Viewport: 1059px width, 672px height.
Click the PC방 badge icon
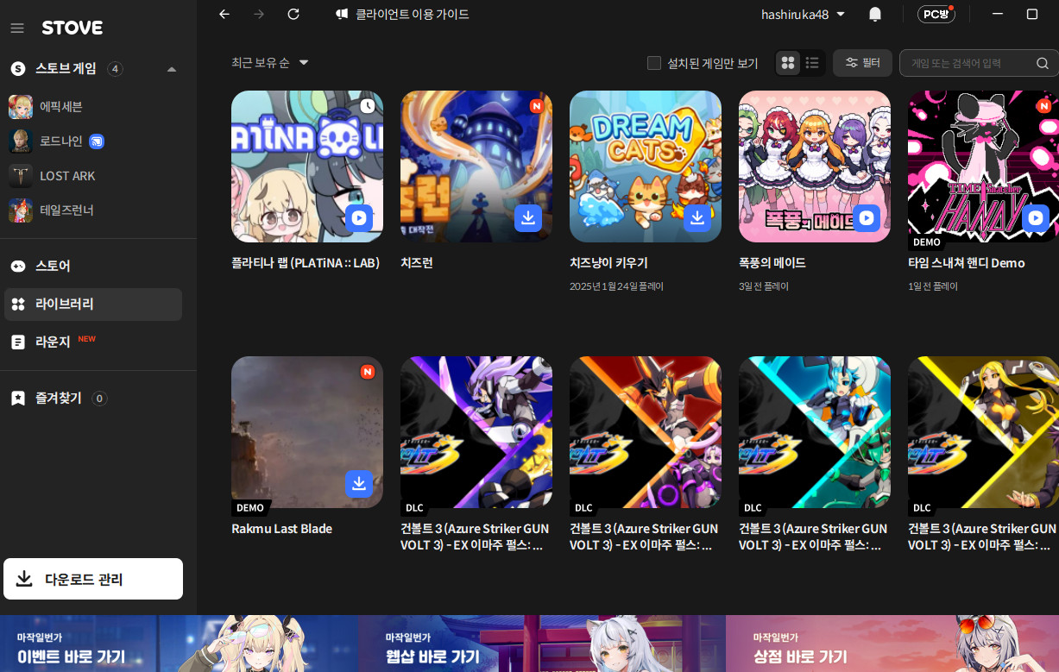pos(936,14)
